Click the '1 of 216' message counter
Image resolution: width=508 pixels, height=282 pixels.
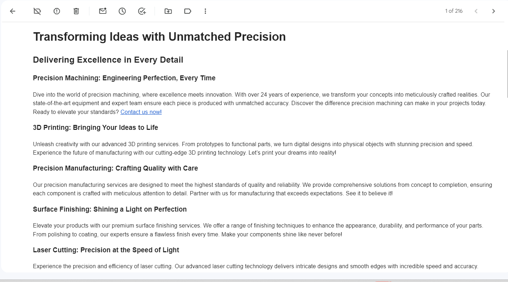tap(454, 11)
